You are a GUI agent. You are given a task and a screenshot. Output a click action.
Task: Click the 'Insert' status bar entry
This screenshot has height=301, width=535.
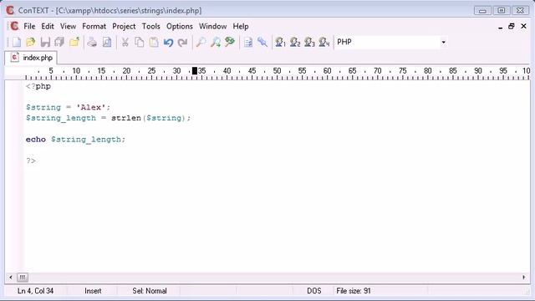tap(93, 291)
